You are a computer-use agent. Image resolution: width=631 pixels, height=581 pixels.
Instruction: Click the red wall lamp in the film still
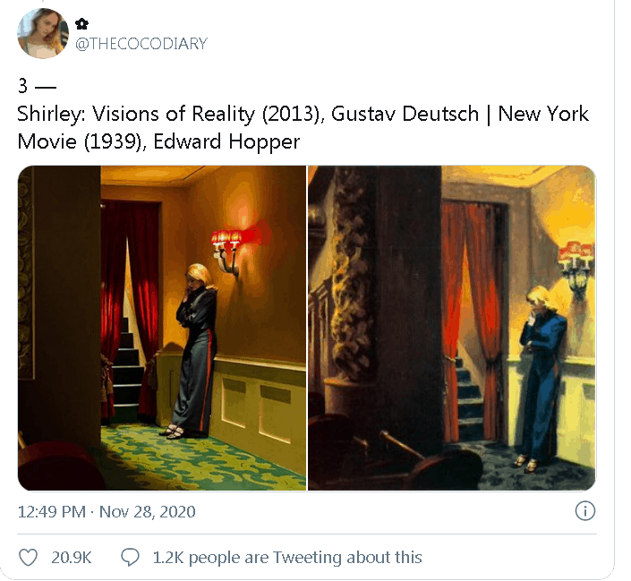pyautogui.click(x=227, y=250)
